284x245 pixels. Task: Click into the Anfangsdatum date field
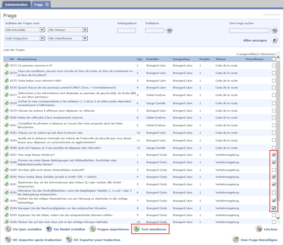coord(126,30)
